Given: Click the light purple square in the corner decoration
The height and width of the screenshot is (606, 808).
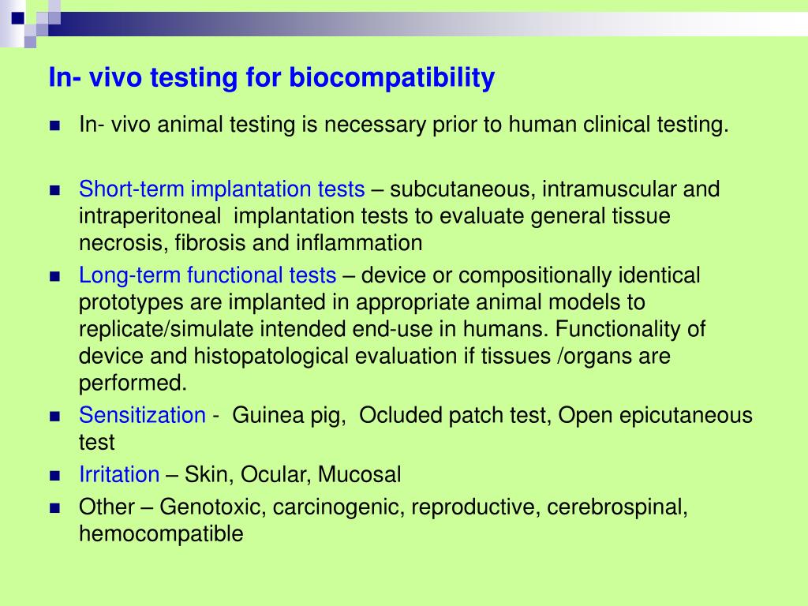Looking at the screenshot, I should tap(31, 43).
